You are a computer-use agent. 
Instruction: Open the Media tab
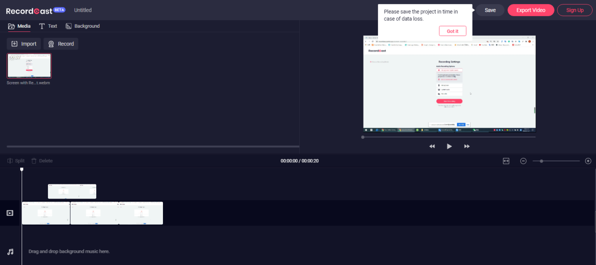point(19,26)
